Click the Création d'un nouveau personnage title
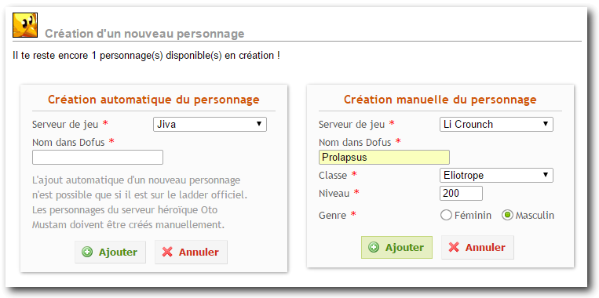Screen dimensions: 599x298 tap(144, 34)
